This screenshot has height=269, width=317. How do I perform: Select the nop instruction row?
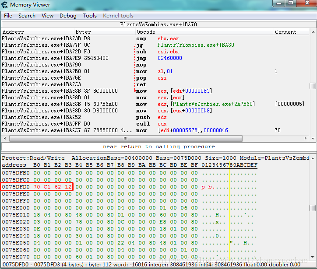[155, 65]
